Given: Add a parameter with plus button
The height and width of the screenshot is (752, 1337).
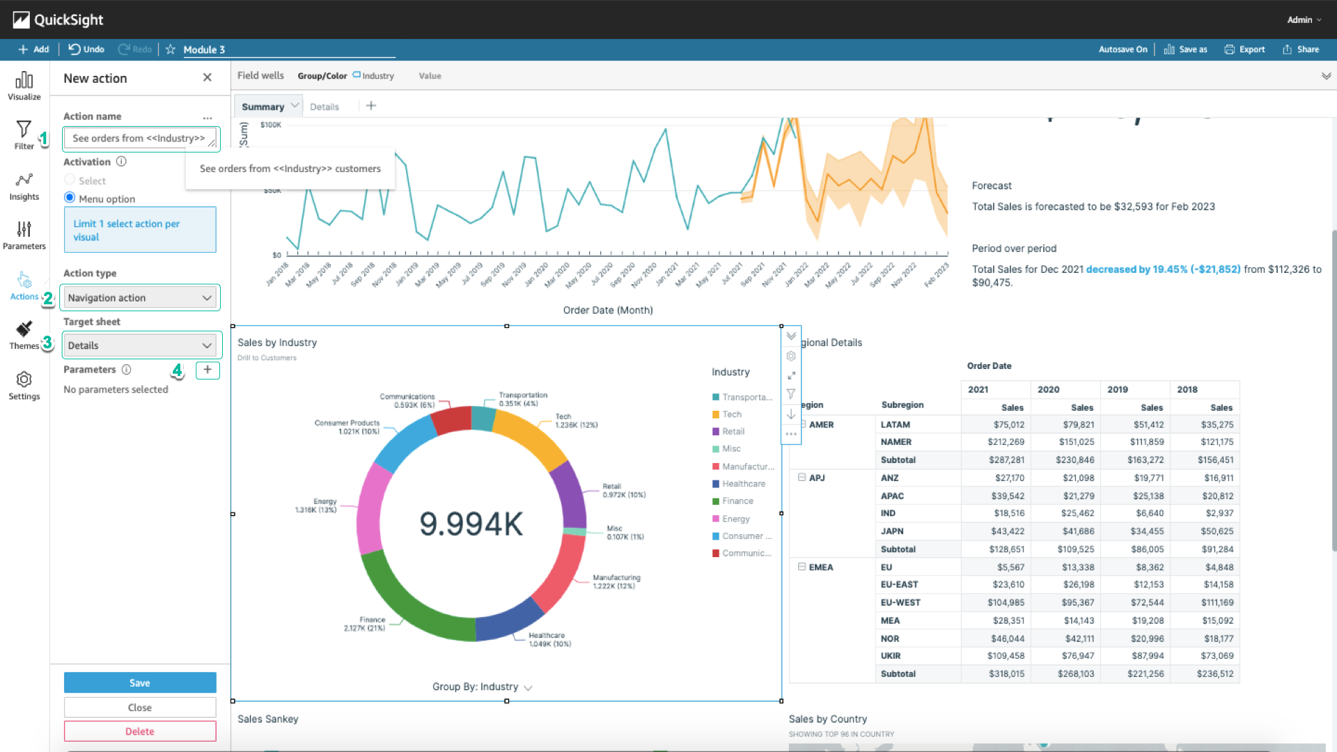Looking at the screenshot, I should [x=208, y=370].
